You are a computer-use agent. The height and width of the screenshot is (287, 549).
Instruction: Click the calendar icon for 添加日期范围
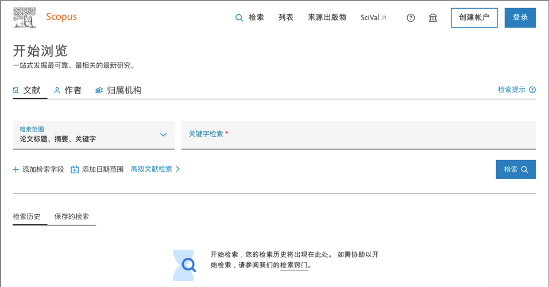(75, 169)
